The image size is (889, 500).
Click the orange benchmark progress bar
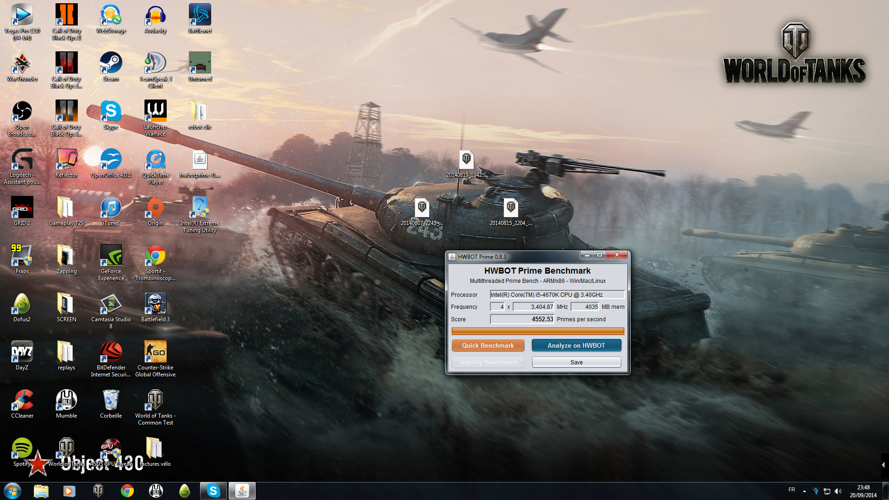coord(538,331)
